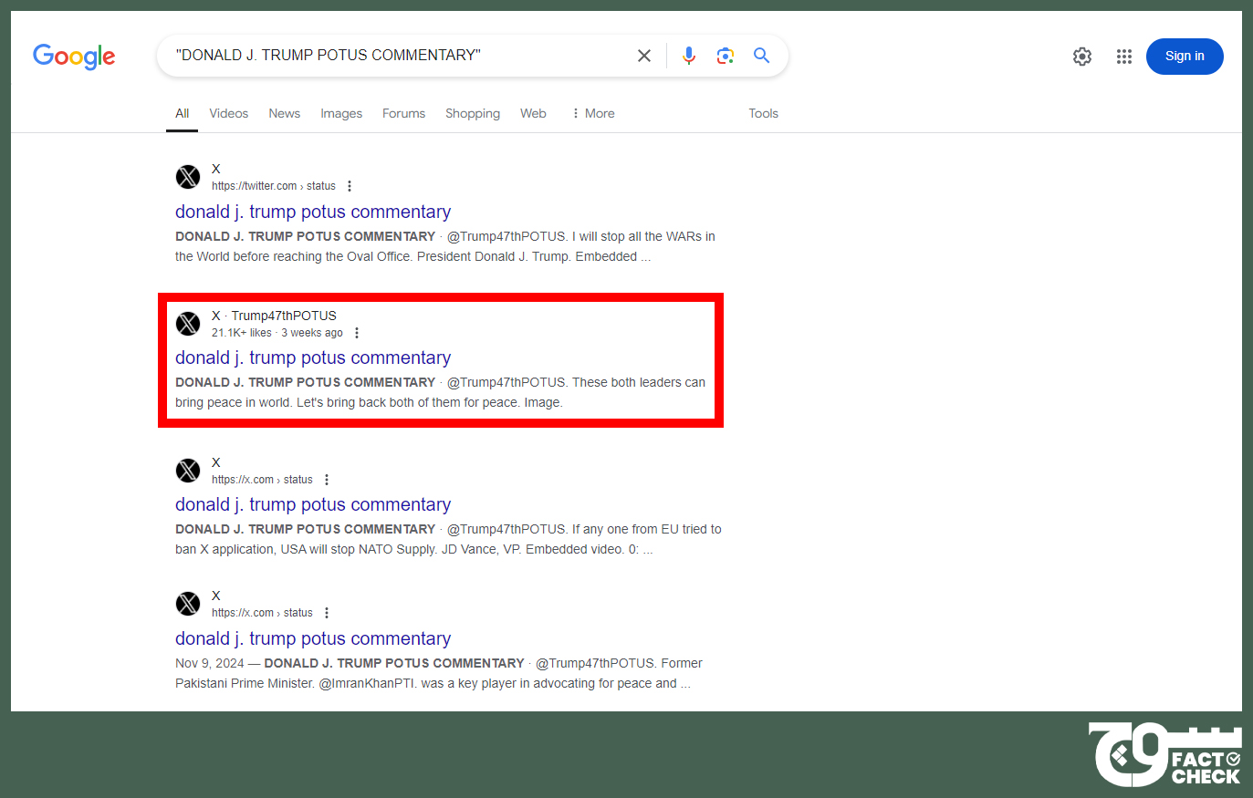Open Google settings gear icon
Screen dimensions: 1253x798
[1082, 57]
